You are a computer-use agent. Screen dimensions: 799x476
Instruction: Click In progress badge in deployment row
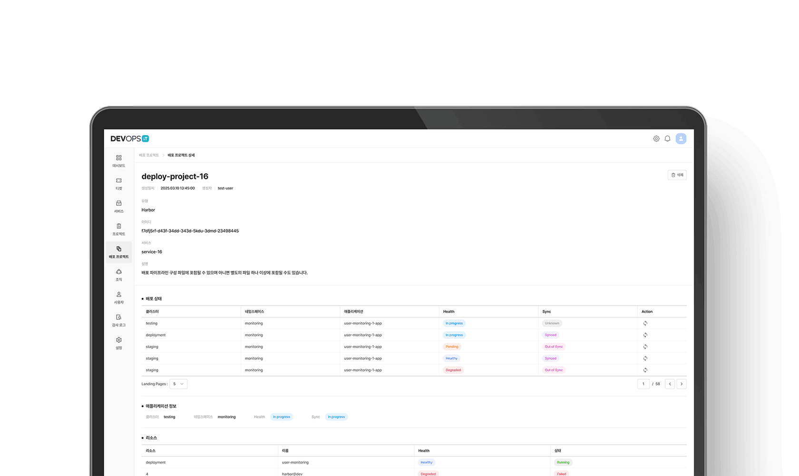tap(454, 335)
